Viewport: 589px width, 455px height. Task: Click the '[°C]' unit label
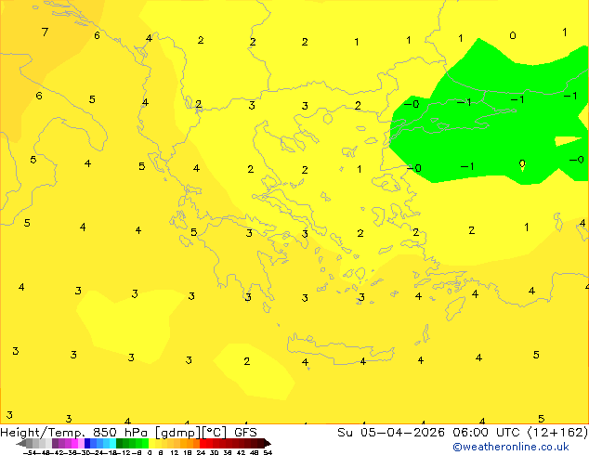(x=214, y=433)
